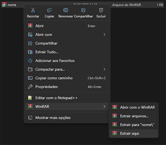The height and width of the screenshot is (145, 166).
Task: Click the Abrir com icon
Action: click(x=30, y=34)
